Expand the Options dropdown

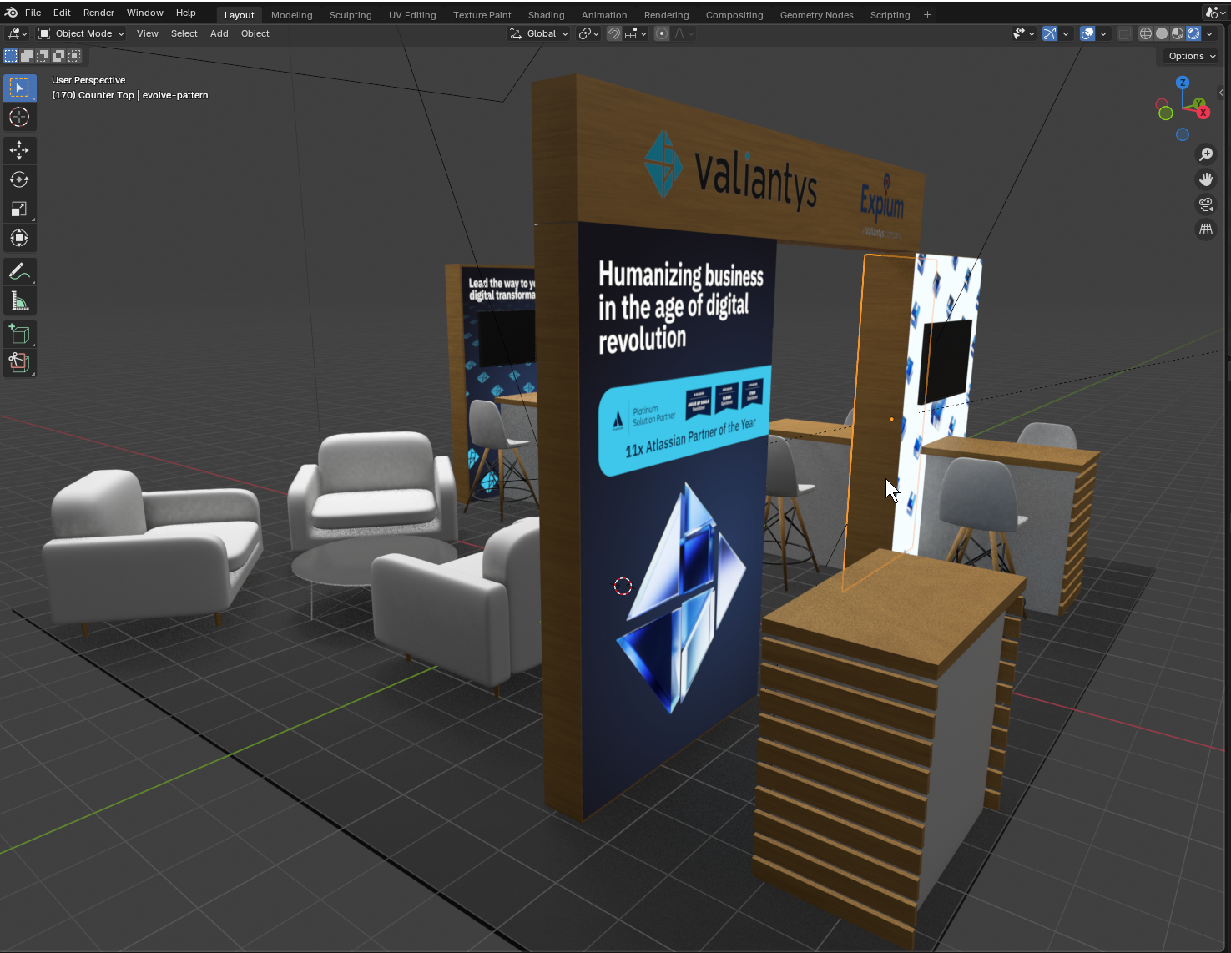[1192, 56]
